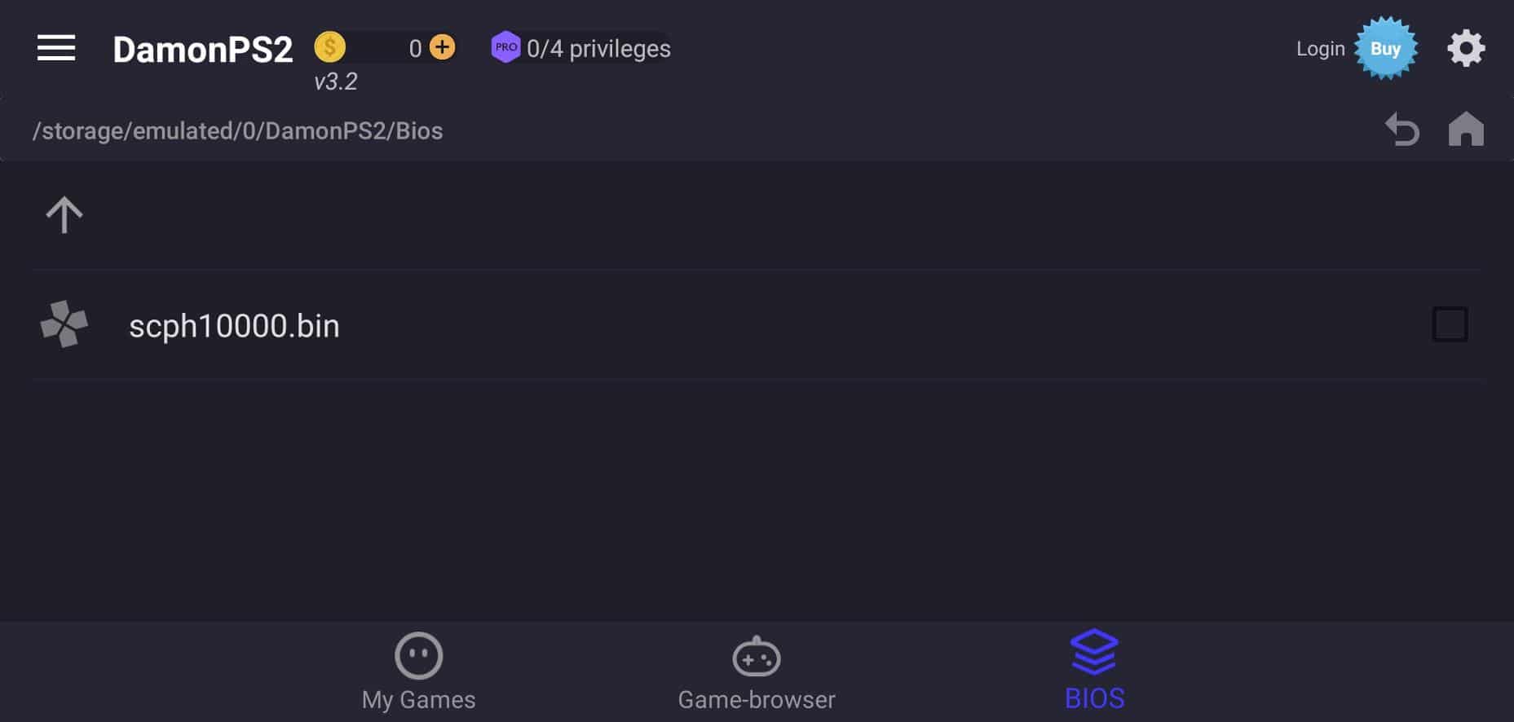Switch to the My Games tab
The height and width of the screenshot is (722, 1514).
pyautogui.click(x=418, y=672)
